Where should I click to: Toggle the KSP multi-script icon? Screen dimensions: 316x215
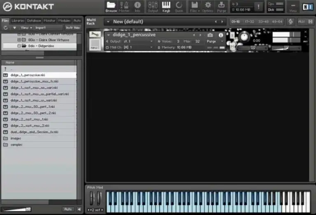[290, 21]
